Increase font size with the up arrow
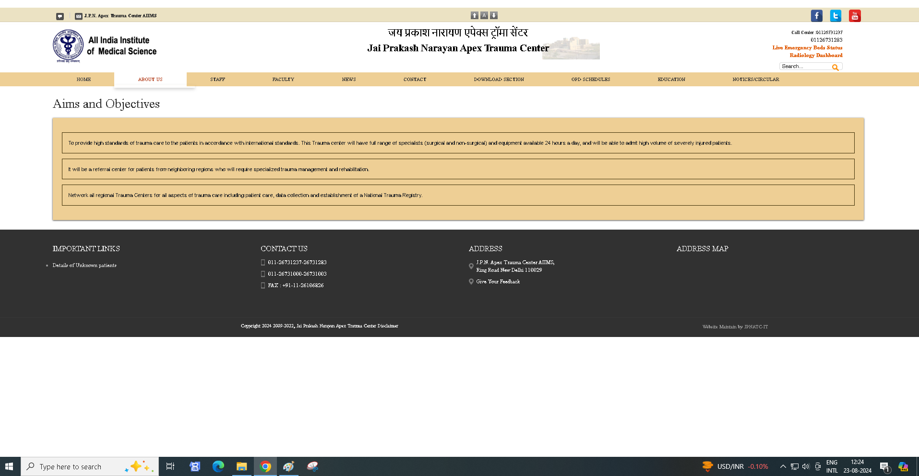 point(475,15)
